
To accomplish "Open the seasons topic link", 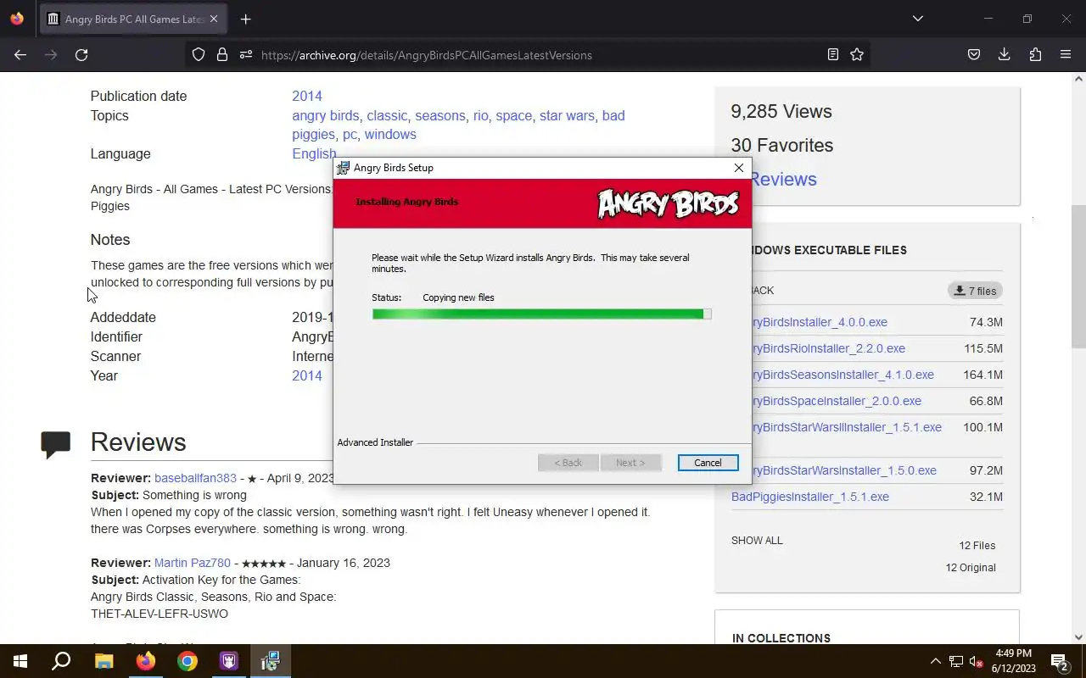I will pyautogui.click(x=440, y=115).
